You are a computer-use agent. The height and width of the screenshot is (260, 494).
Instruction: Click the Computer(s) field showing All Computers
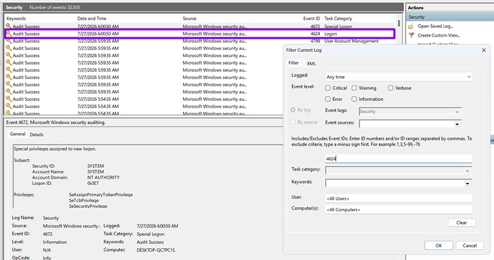[398, 210]
